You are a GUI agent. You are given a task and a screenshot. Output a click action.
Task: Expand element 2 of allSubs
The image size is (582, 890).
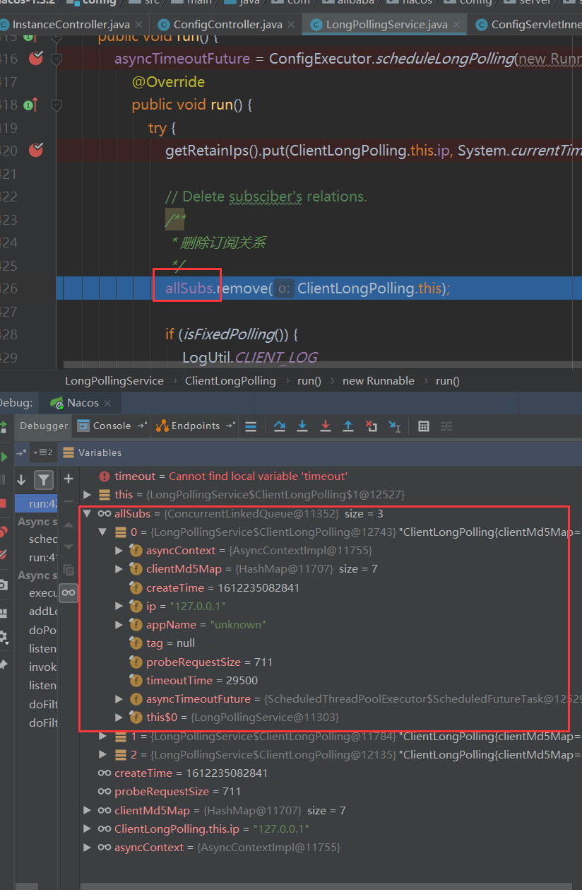coord(102,755)
